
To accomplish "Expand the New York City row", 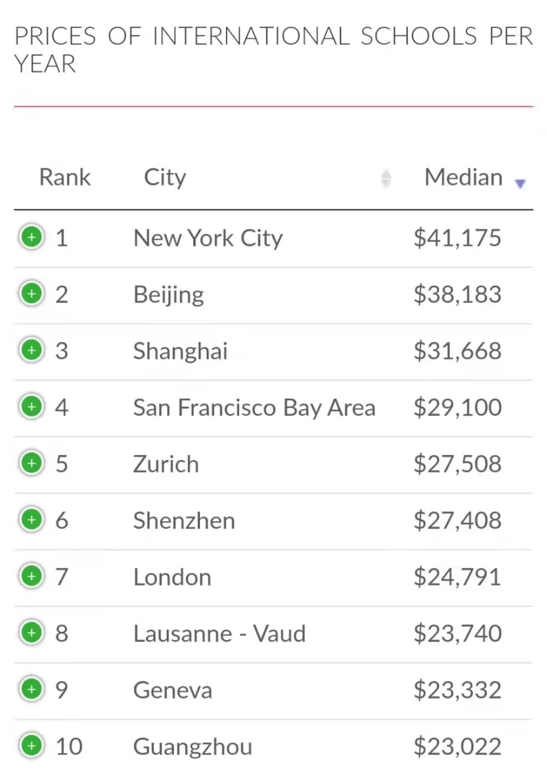I will (x=32, y=238).
